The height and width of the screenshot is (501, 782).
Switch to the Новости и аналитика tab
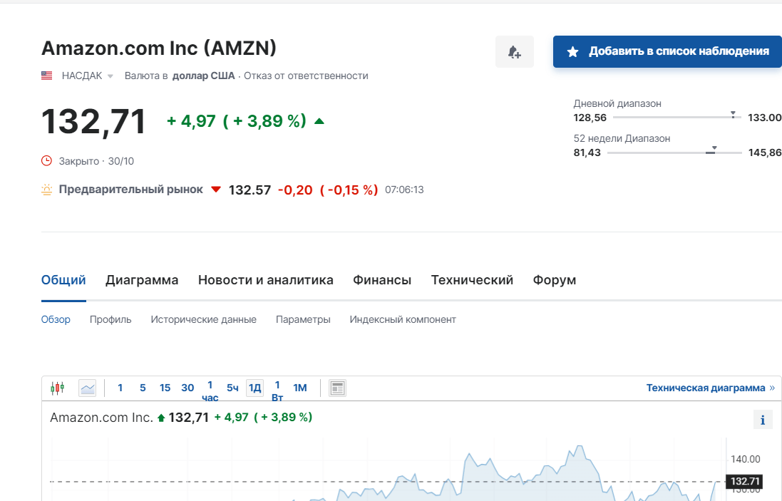[x=266, y=280]
